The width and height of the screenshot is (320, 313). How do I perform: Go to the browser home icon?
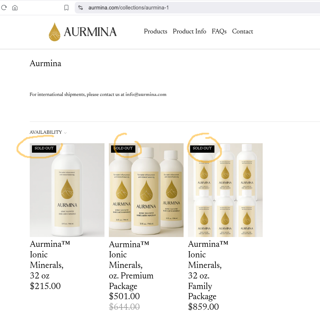coord(15,8)
